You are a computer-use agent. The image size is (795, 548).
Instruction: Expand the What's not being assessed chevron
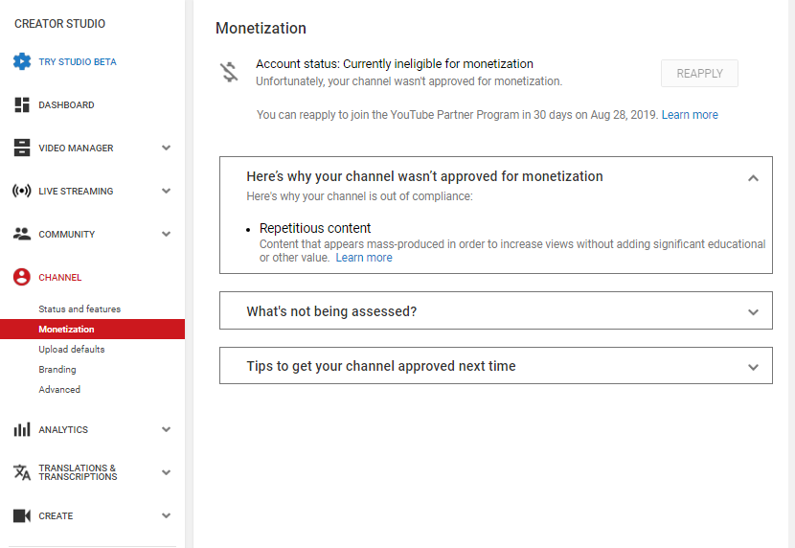pos(754,312)
